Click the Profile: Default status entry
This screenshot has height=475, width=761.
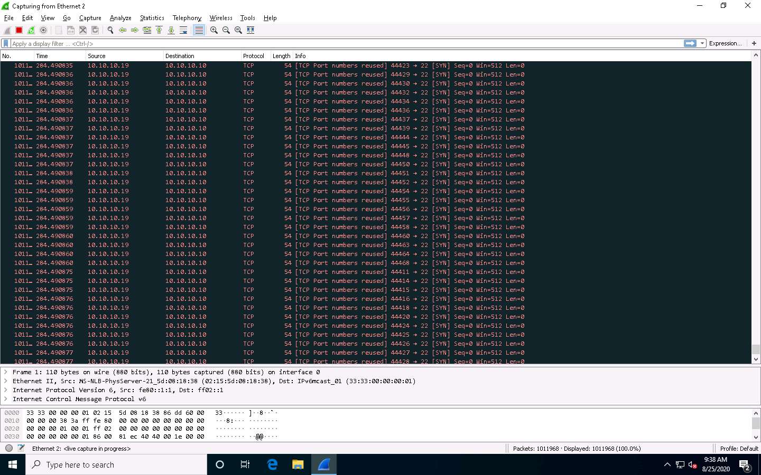point(739,449)
